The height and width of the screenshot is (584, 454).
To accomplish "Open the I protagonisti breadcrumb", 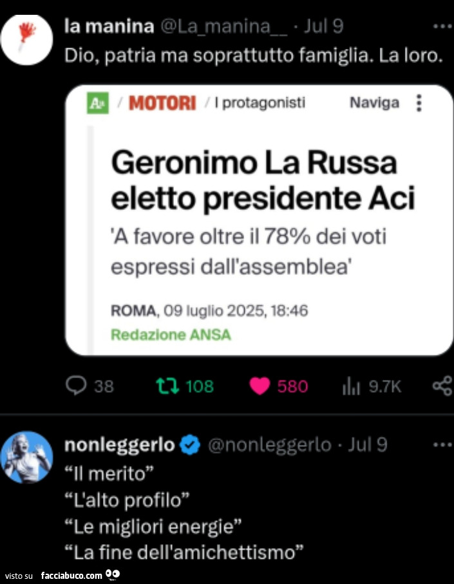I will click(x=260, y=102).
